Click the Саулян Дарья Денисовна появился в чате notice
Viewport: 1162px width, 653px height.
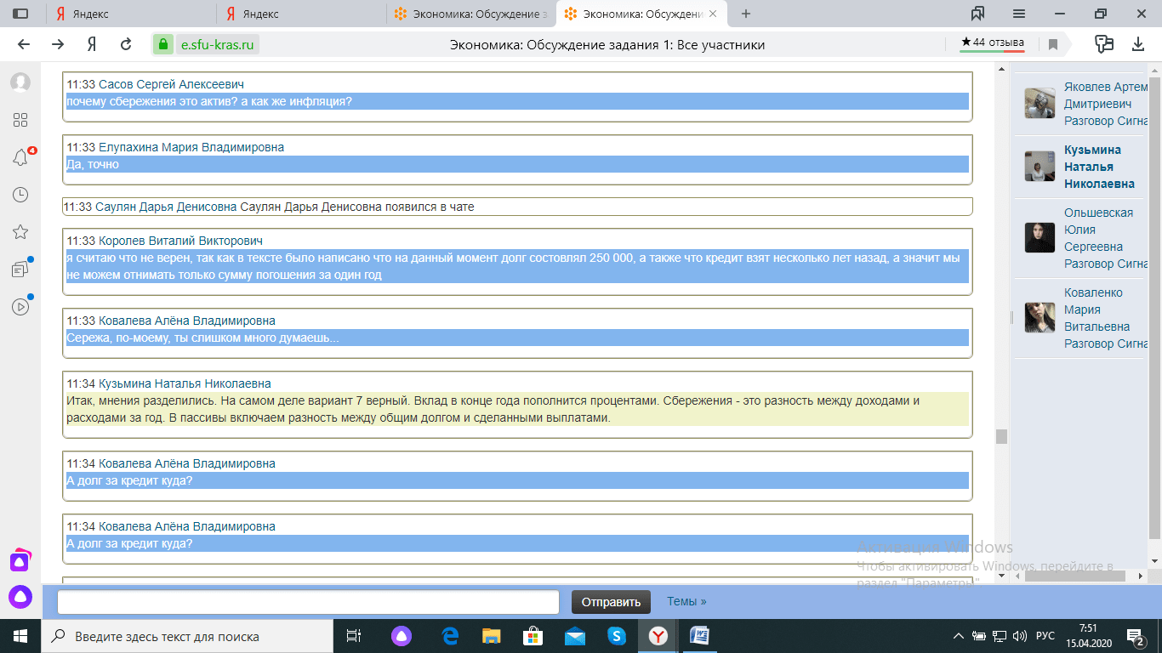pos(517,207)
